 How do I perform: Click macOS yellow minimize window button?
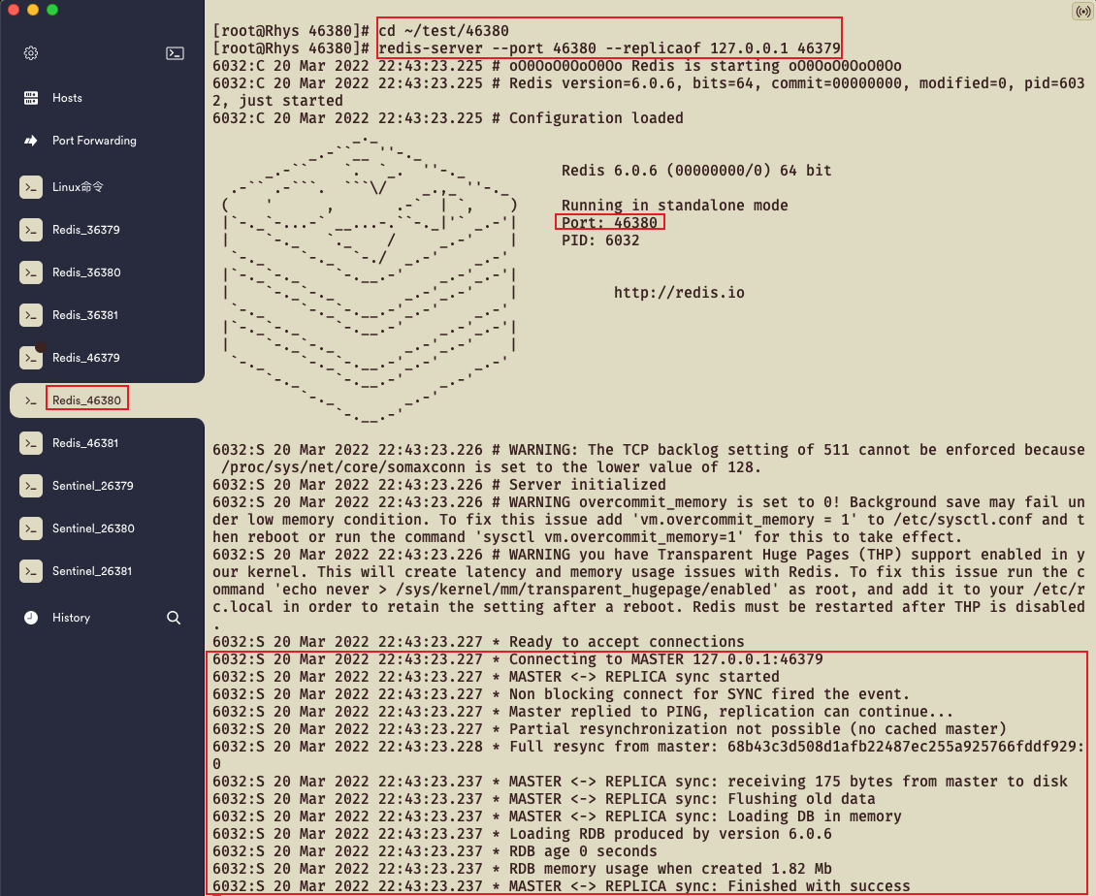point(33,10)
